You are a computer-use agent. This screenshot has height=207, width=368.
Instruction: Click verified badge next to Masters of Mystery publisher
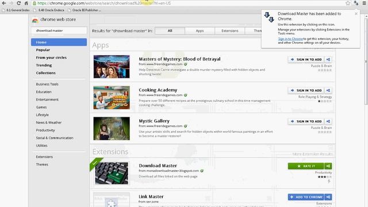coord(185,64)
